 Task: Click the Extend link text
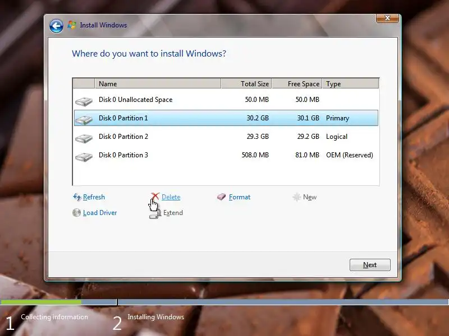(x=173, y=213)
